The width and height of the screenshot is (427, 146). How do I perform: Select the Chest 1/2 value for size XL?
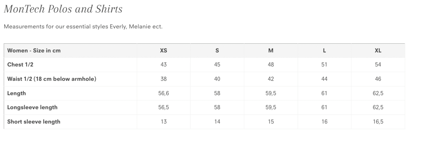pos(378,65)
